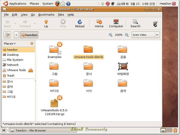Open the View menu
Image resolution: width=180 pixels, height=135 pixels.
[x=24, y=15]
